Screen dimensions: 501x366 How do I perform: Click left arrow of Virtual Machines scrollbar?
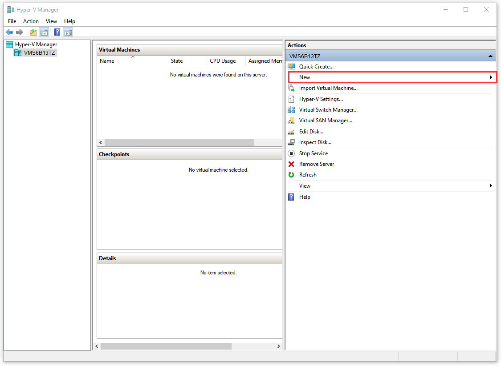pyautogui.click(x=101, y=142)
